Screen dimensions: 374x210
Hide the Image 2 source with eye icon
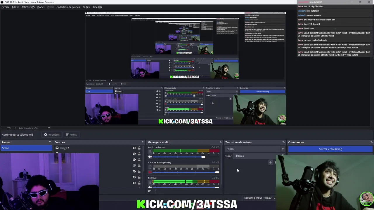pos(134,148)
